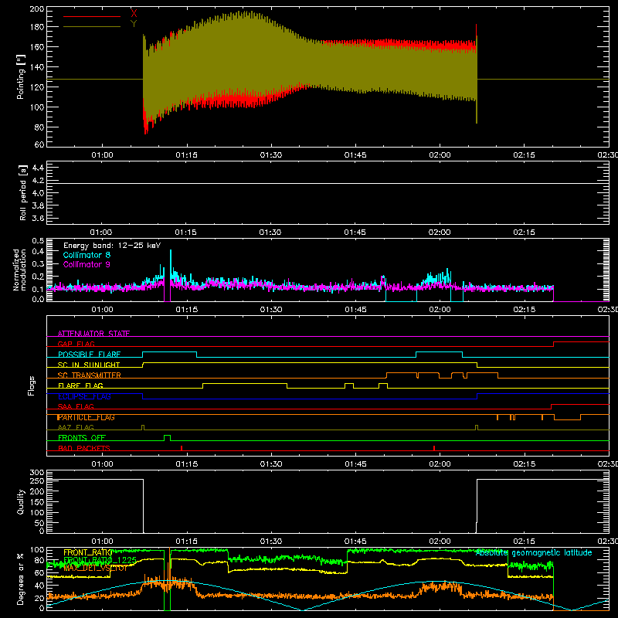Select the orange MAX_DET_VS_TOT legend entry
This screenshot has width=618, height=618.
(96, 568)
